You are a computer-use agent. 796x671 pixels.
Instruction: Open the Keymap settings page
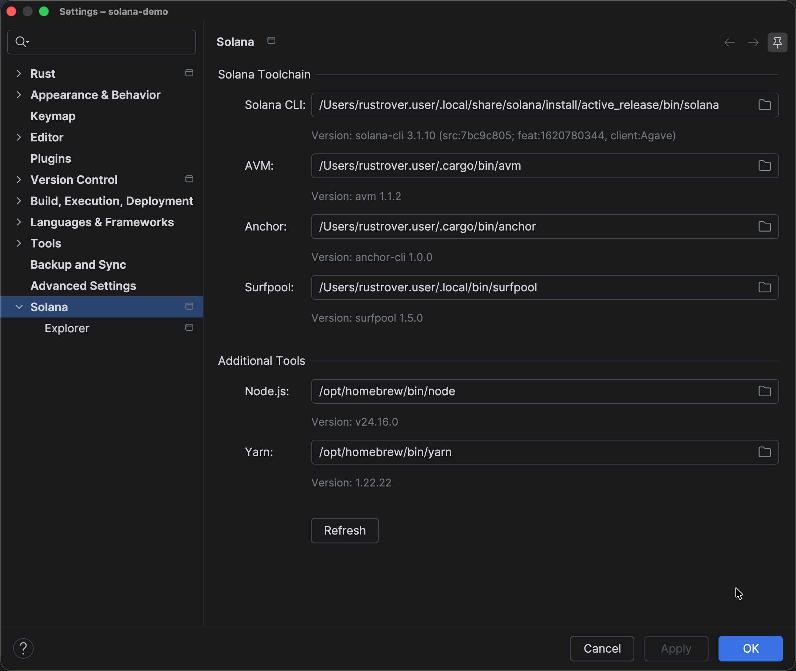coord(53,116)
